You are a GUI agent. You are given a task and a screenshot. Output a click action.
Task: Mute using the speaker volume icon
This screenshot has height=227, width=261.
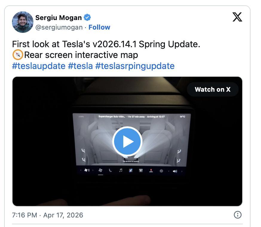175,171
